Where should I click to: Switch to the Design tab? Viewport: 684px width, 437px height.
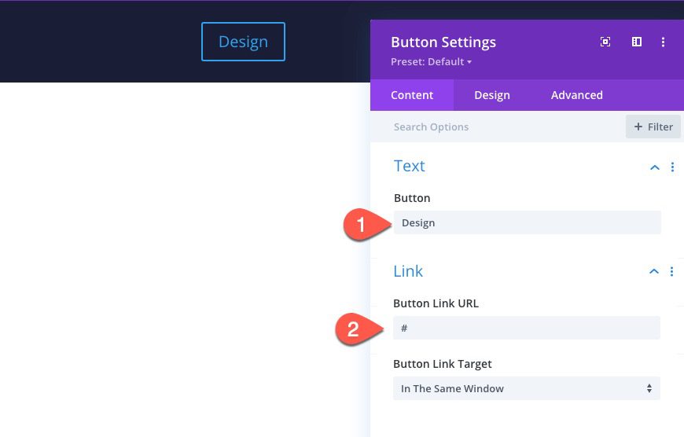click(x=492, y=95)
